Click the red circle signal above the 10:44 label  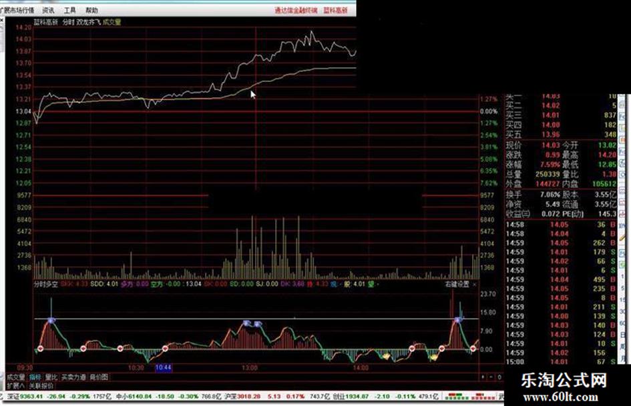(165, 349)
